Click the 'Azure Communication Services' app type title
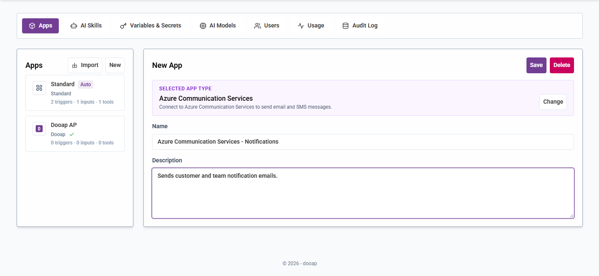The width and height of the screenshot is (599, 276). click(206, 99)
